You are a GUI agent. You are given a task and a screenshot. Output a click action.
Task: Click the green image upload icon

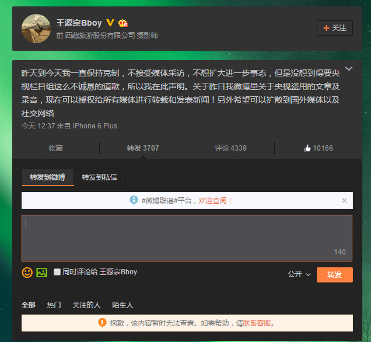click(x=41, y=273)
